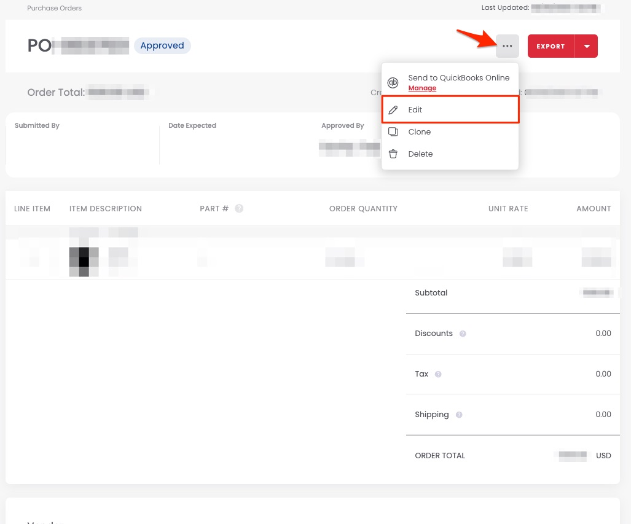
Task: Click the trash icon for Delete
Action: pyautogui.click(x=393, y=154)
